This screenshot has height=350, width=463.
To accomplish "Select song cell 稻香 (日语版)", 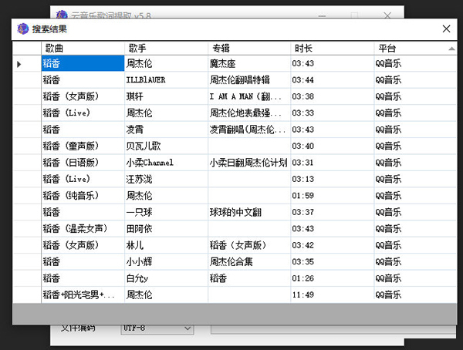I will pyautogui.click(x=83, y=163).
